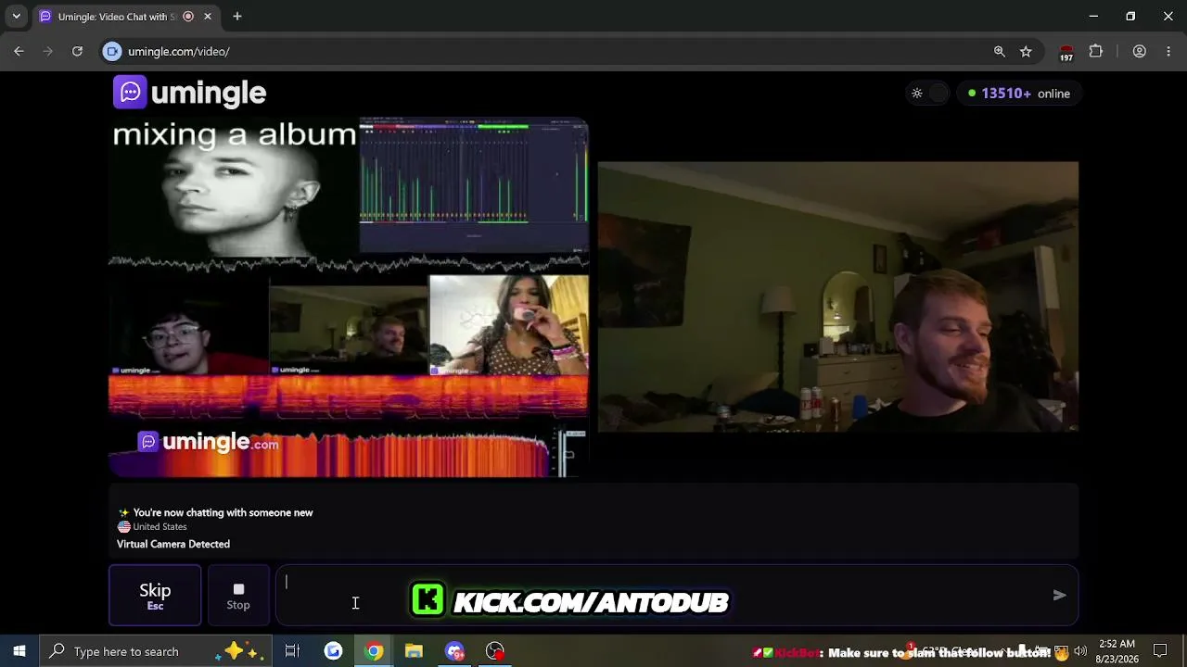Open the extension with 197 badge

pos(1066,53)
